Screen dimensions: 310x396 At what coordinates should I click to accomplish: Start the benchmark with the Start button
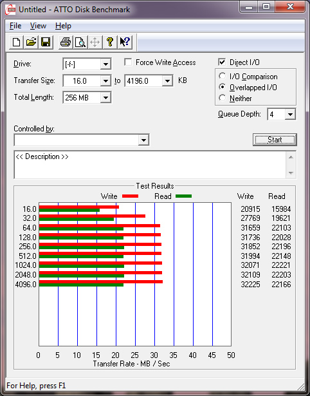[275, 140]
